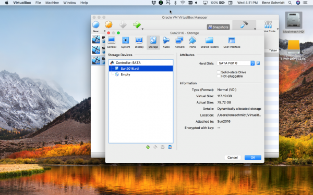The image size is (313, 195).
Task: Select Controller: SATA in storage tree
Action: point(141,63)
